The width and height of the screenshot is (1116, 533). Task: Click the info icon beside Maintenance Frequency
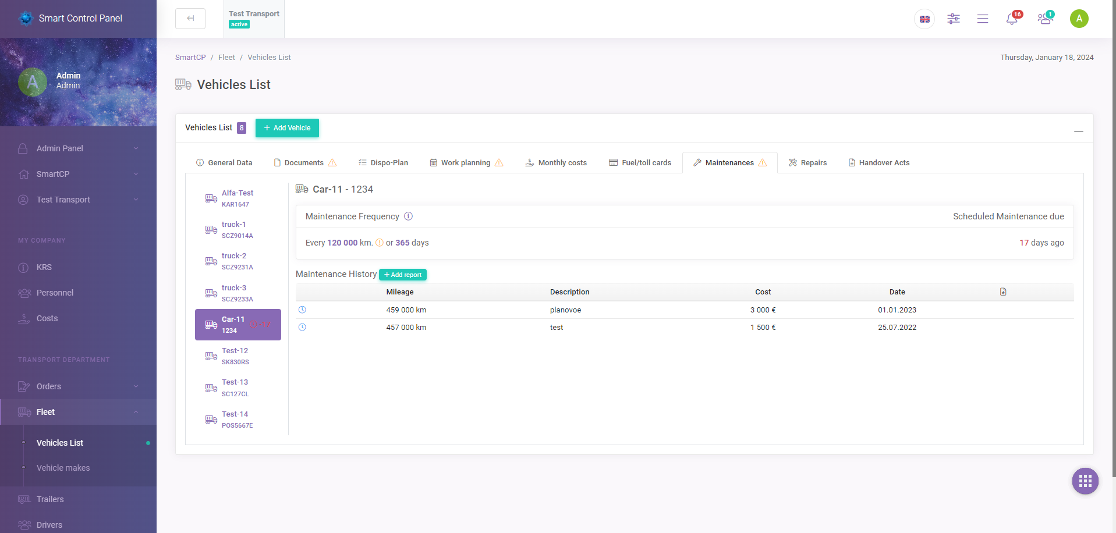coord(408,216)
